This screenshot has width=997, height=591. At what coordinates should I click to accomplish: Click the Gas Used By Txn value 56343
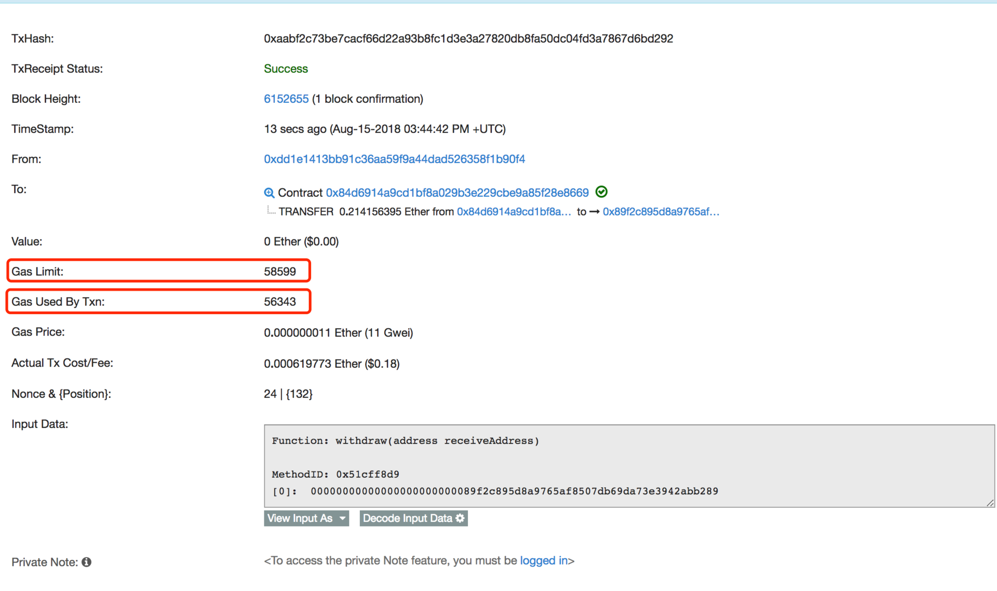click(x=280, y=302)
